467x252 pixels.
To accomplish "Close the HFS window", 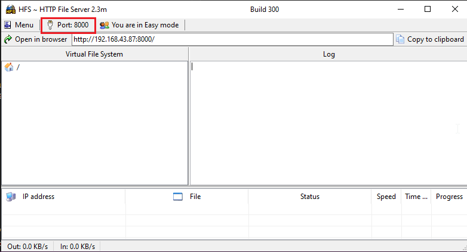I will 455,9.
